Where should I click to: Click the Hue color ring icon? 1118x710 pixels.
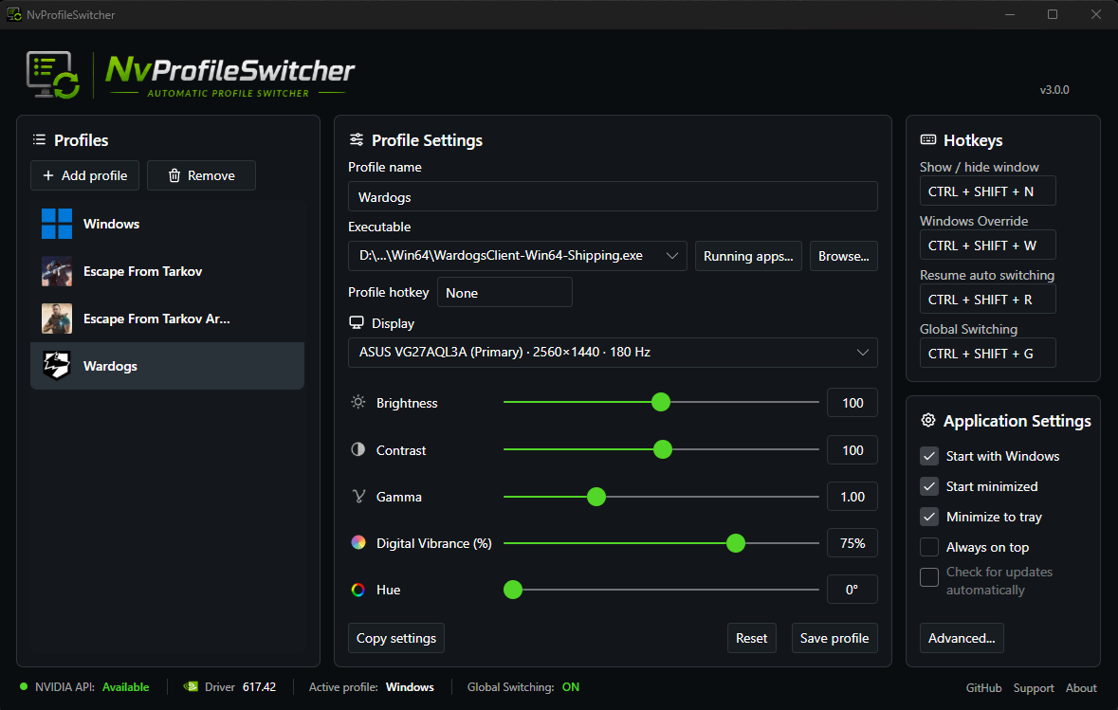tap(357, 590)
